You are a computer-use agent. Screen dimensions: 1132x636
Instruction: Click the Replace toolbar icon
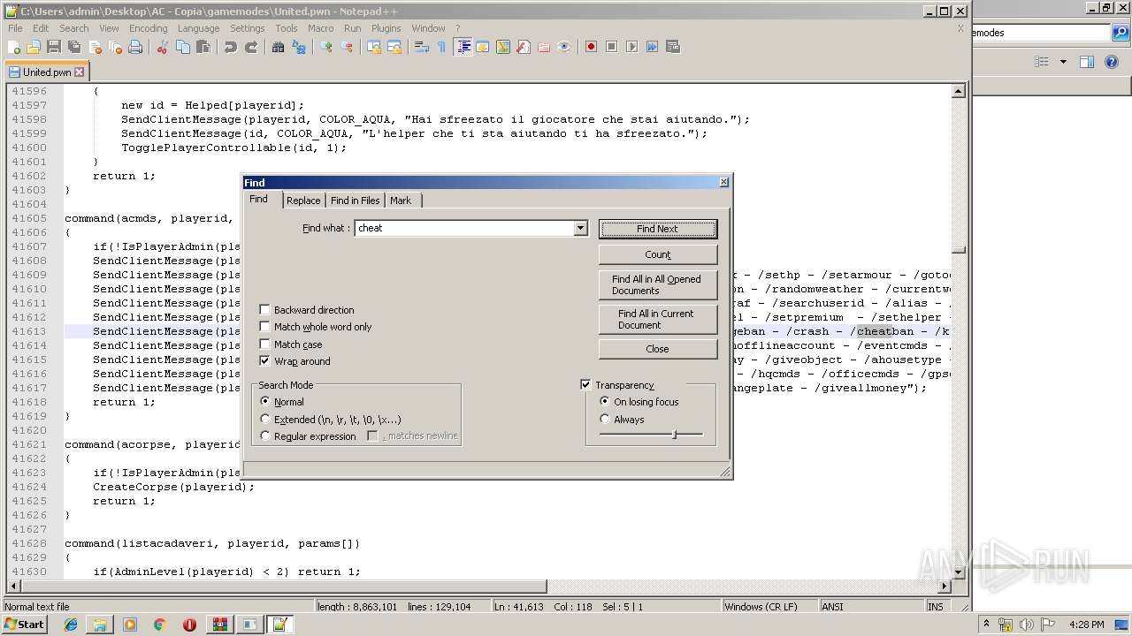coord(299,47)
